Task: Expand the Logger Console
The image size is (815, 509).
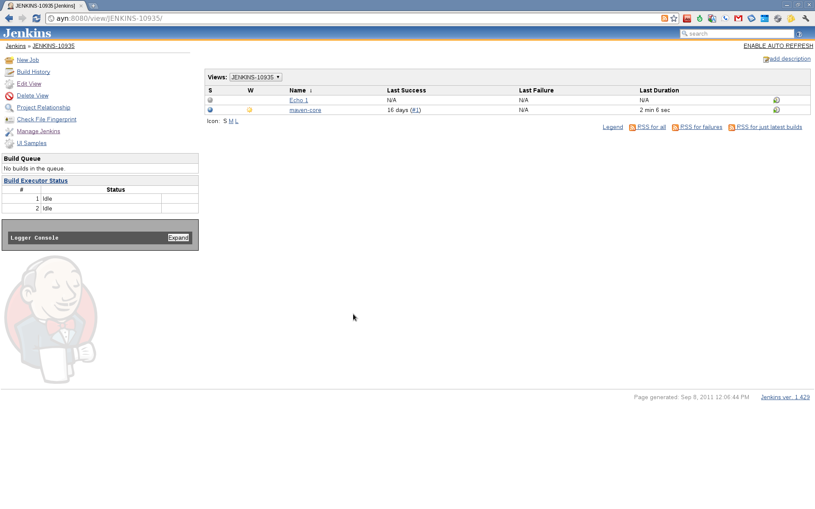Action: pos(178,238)
